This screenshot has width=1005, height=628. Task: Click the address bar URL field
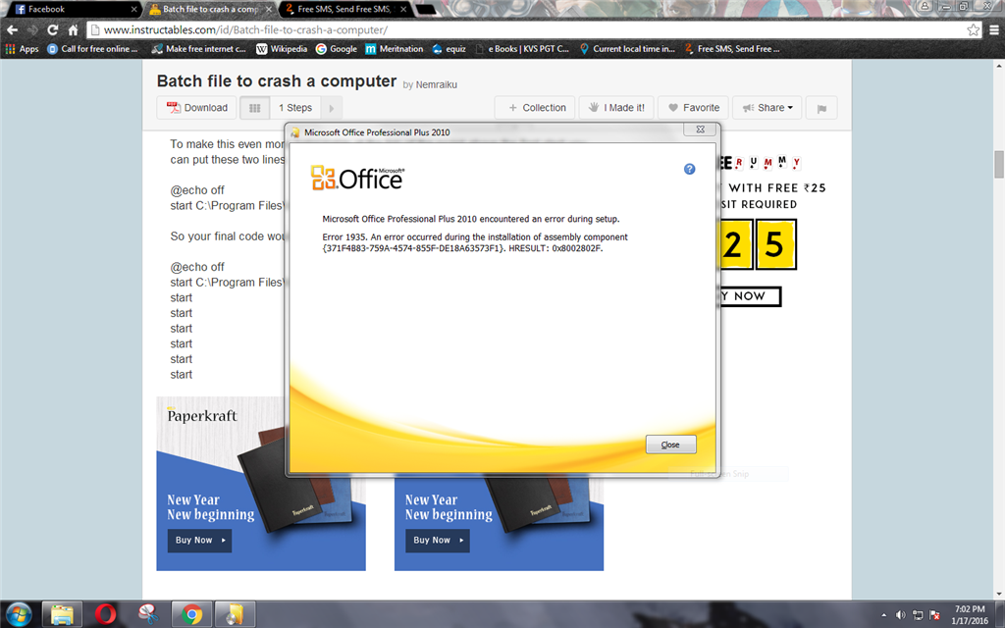pos(526,30)
